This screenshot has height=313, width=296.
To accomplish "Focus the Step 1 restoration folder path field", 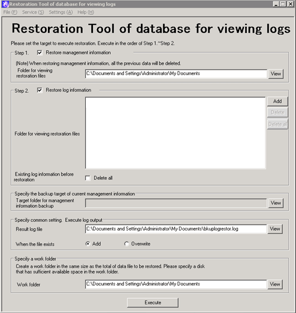I will pos(176,73).
